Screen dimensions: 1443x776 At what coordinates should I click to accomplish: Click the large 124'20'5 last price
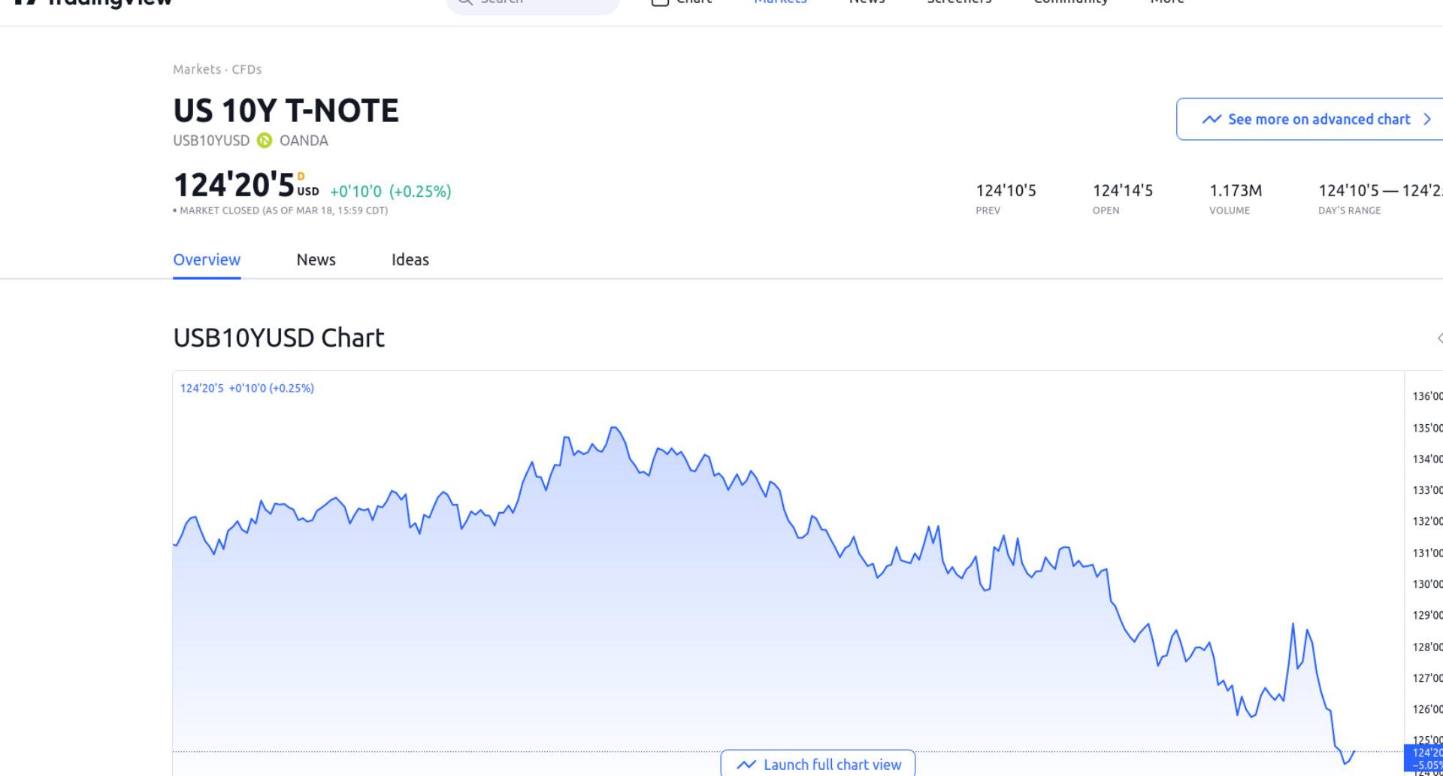(234, 185)
